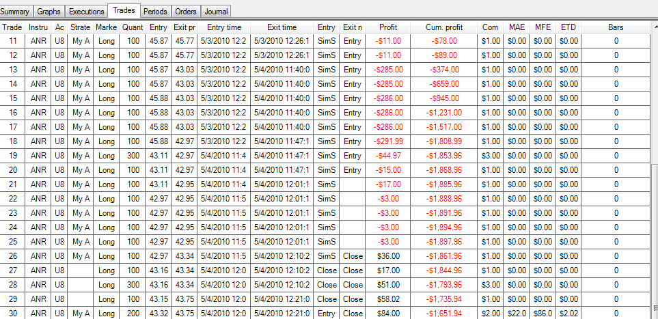Image resolution: width=658 pixels, height=319 pixels.
Task: Click entry price 43.32
Action: (x=159, y=314)
